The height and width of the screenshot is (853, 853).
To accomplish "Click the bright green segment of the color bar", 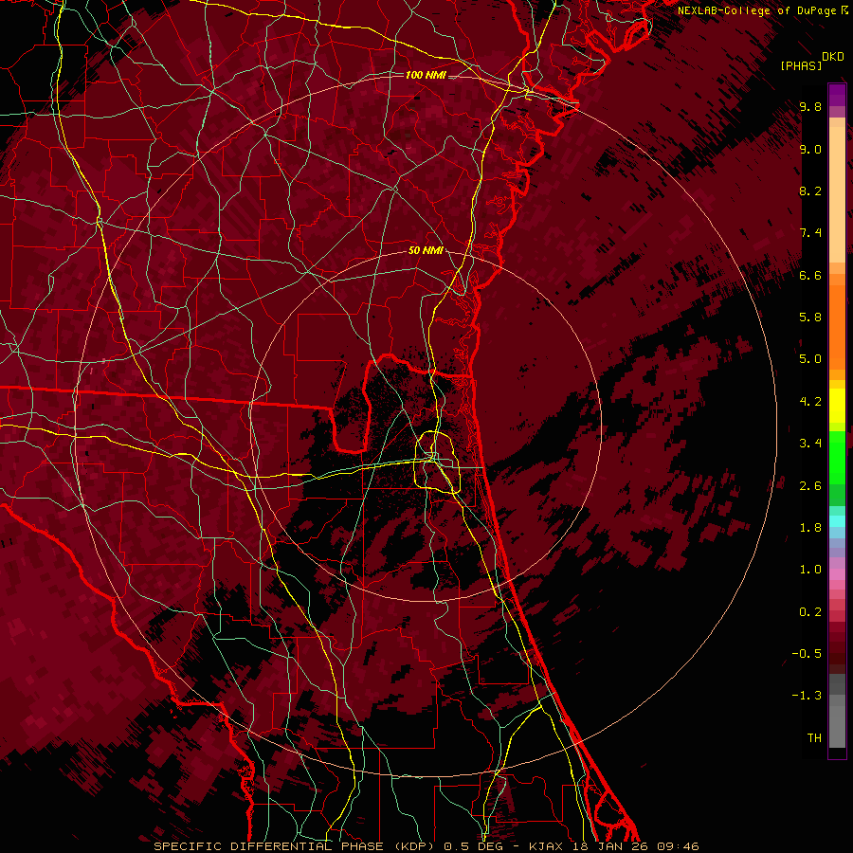I will (837, 456).
